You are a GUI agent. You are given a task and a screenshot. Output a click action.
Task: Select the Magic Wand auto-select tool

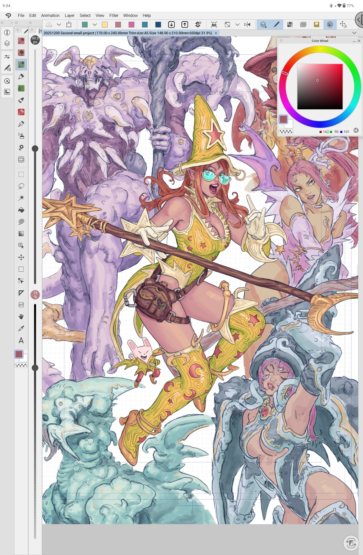[x=21, y=198]
